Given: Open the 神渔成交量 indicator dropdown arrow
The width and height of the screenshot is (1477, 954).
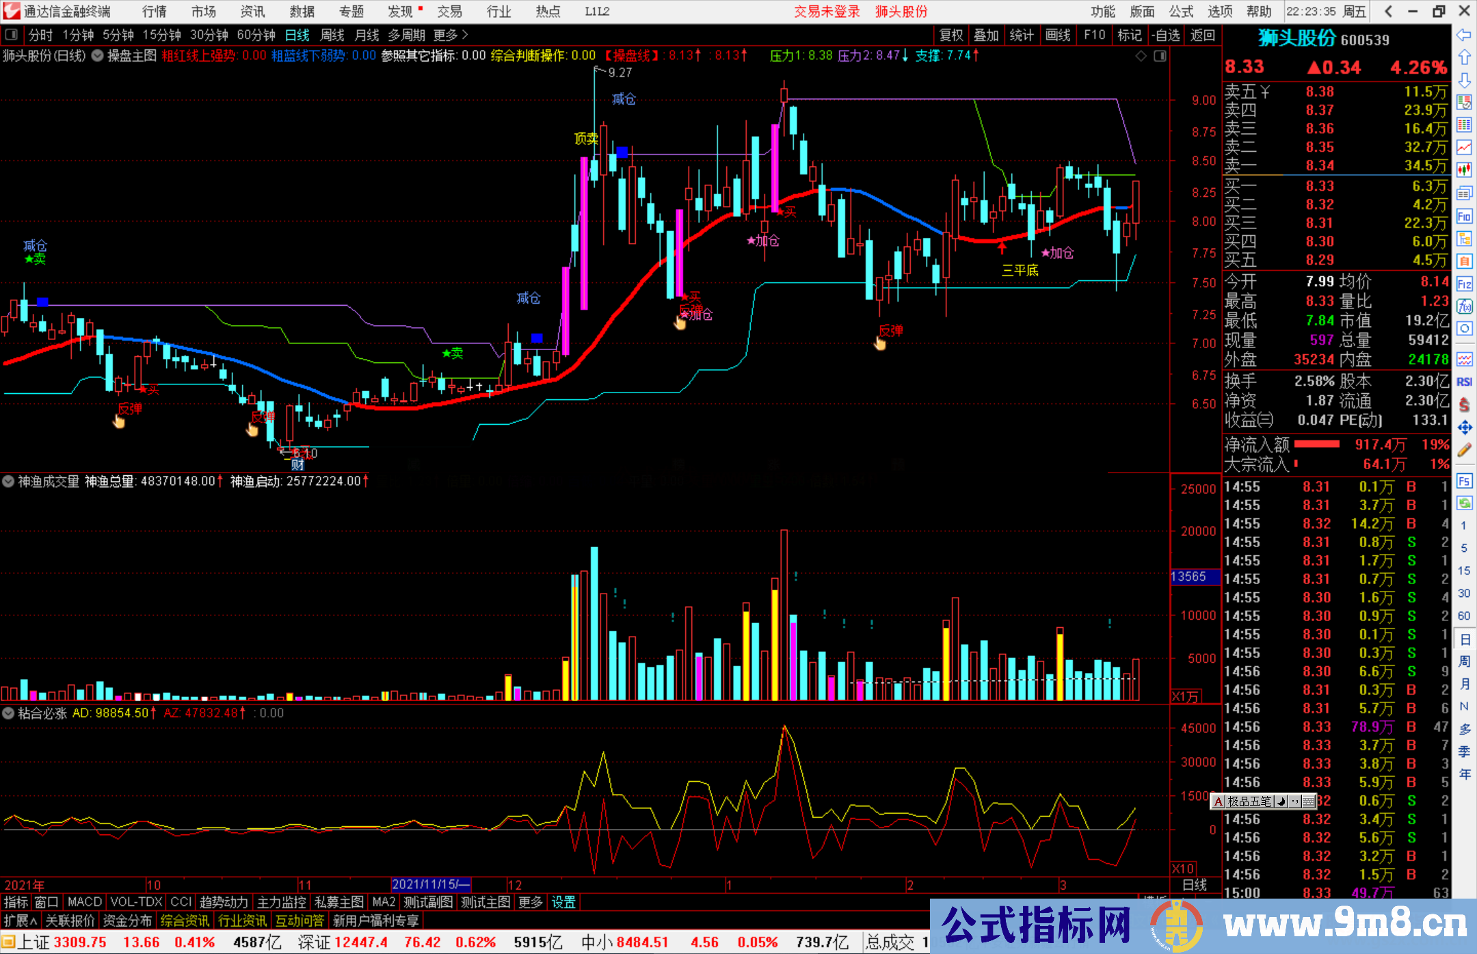Looking at the screenshot, I should 8,481.
